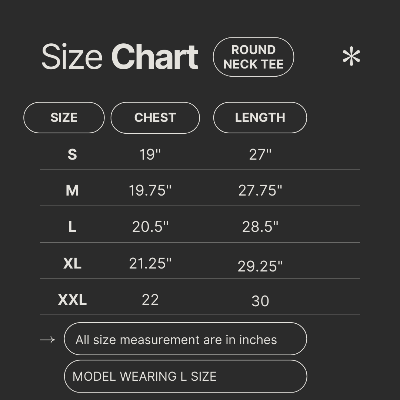Click the MODEL WEARING L SIZE box
Screen dimensions: 400x400
pyautogui.click(x=185, y=376)
